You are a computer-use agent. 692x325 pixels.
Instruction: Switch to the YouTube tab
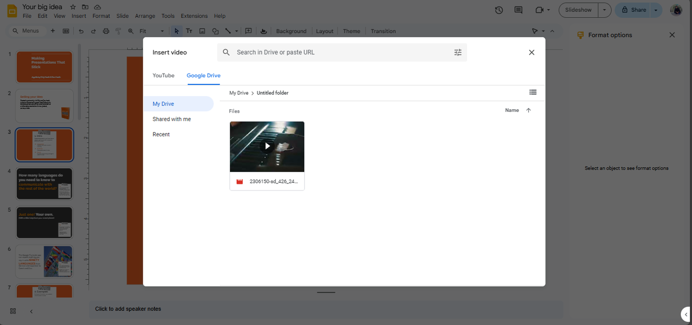163,76
